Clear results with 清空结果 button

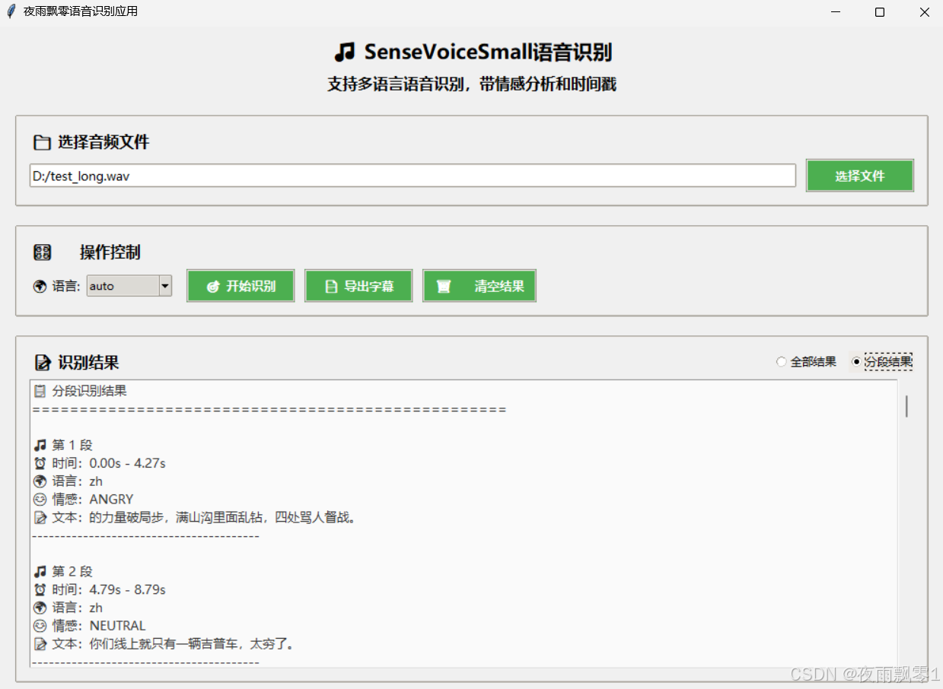coord(479,287)
